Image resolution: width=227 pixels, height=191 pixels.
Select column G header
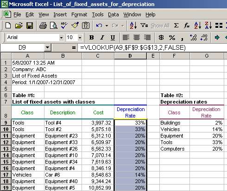pos(207,56)
